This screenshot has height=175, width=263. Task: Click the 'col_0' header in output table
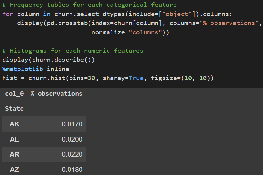click(14, 94)
